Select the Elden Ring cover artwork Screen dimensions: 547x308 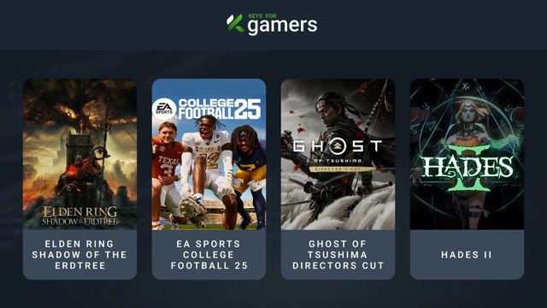pos(79,154)
